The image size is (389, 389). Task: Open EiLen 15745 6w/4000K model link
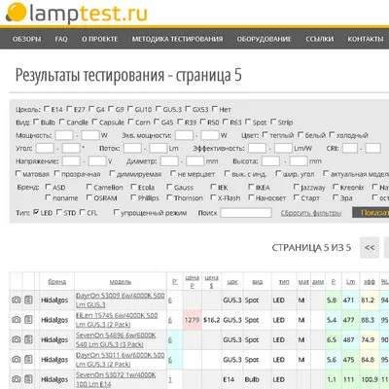tap(117, 320)
